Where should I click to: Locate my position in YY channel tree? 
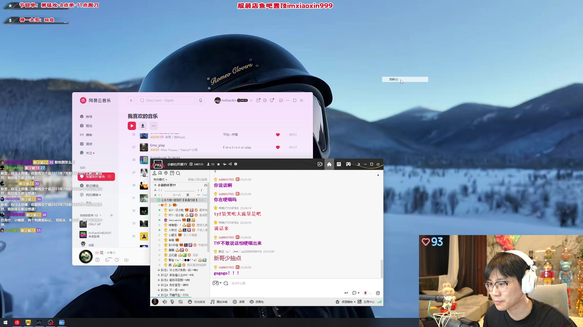166,173
